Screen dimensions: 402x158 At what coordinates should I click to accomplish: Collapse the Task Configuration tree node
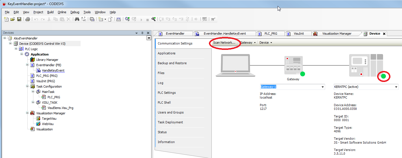(x=27, y=86)
